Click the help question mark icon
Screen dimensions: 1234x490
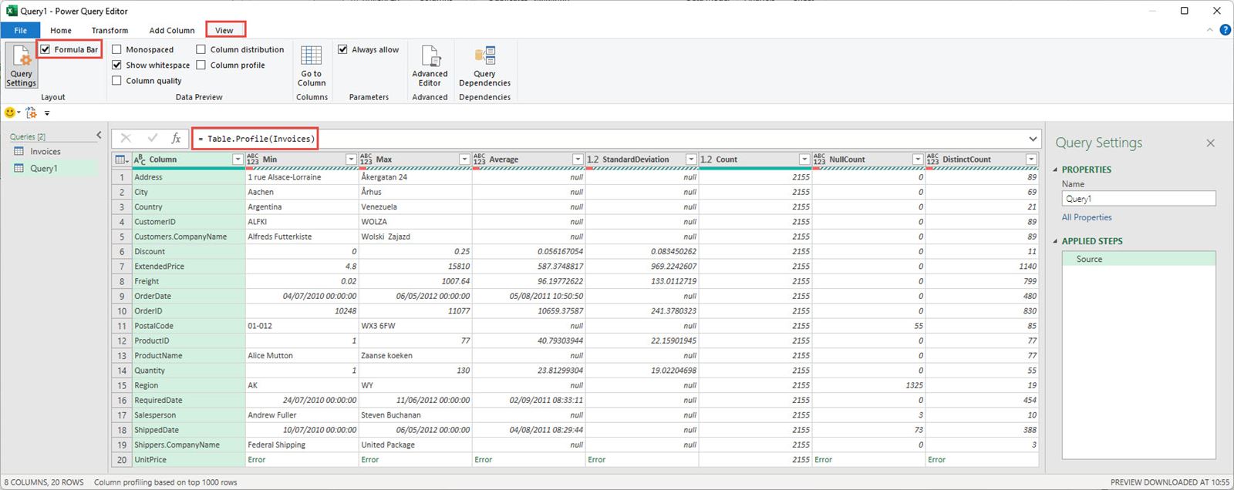(x=1225, y=30)
